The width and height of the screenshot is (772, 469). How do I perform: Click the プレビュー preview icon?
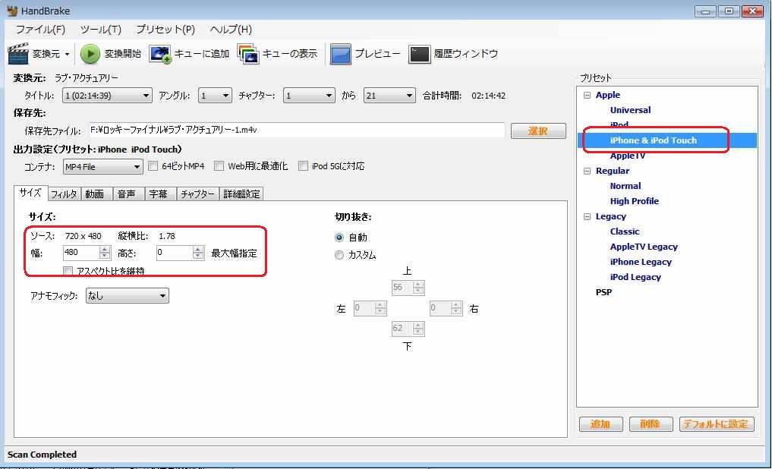coord(341,54)
